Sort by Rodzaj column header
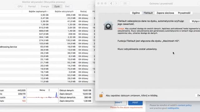 [x=83, y=12]
